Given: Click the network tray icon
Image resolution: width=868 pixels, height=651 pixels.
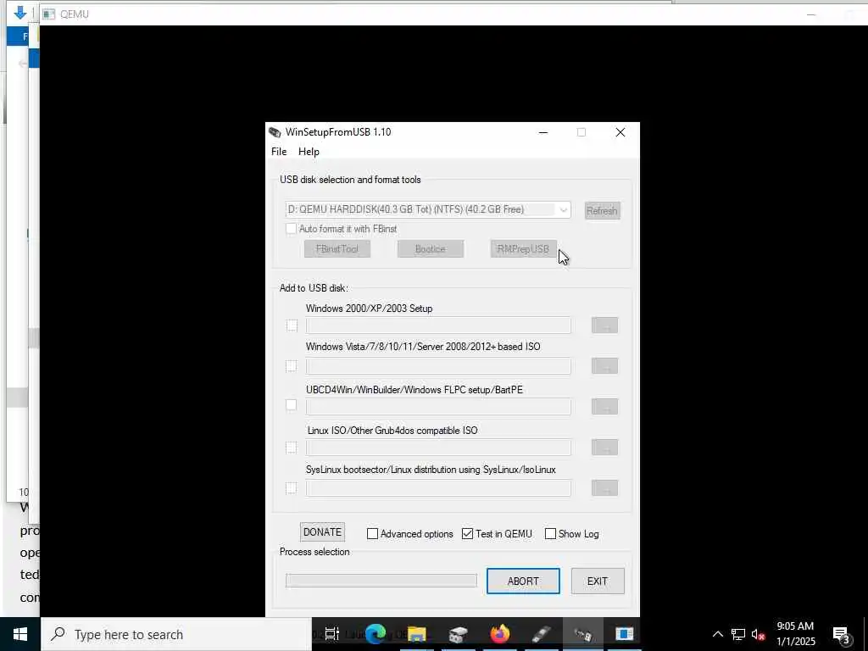Looking at the screenshot, I should [738, 634].
